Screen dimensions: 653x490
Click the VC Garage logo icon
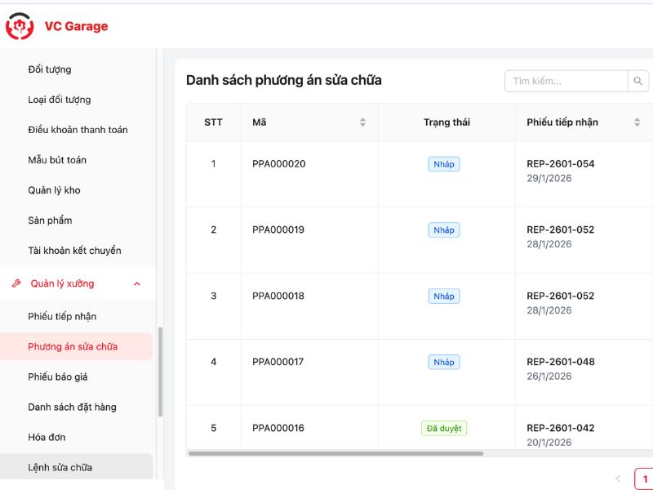point(20,26)
